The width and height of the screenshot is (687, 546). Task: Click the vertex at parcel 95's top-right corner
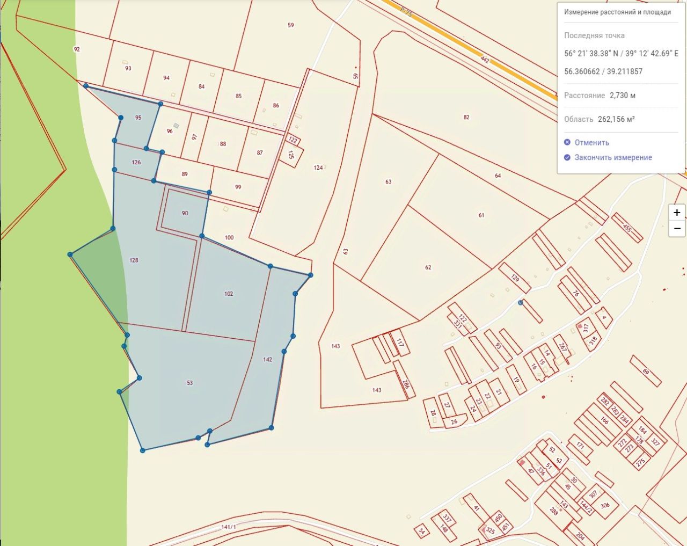(160, 104)
